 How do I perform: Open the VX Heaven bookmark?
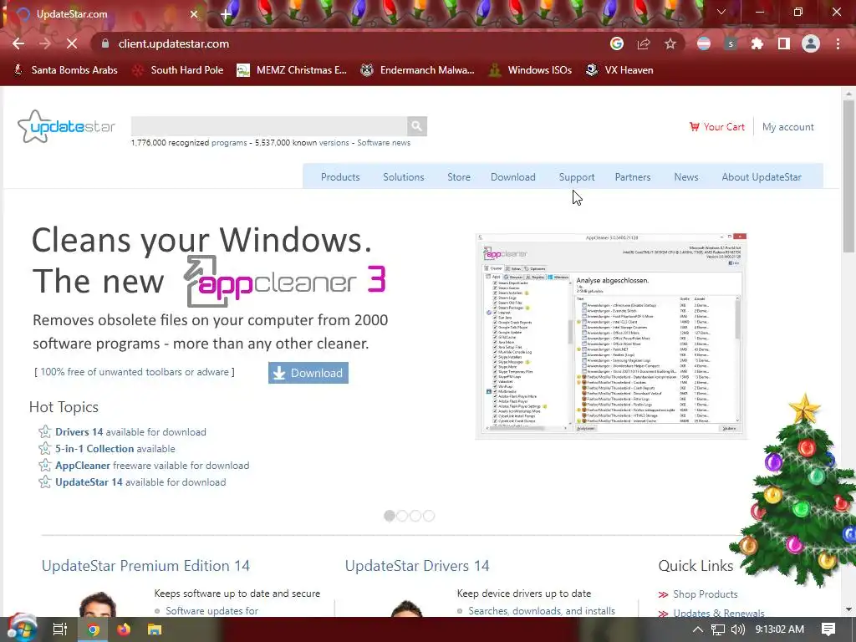coord(619,70)
